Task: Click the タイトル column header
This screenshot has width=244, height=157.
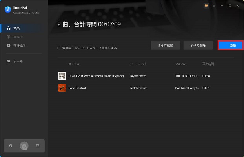Action: coord(74,64)
